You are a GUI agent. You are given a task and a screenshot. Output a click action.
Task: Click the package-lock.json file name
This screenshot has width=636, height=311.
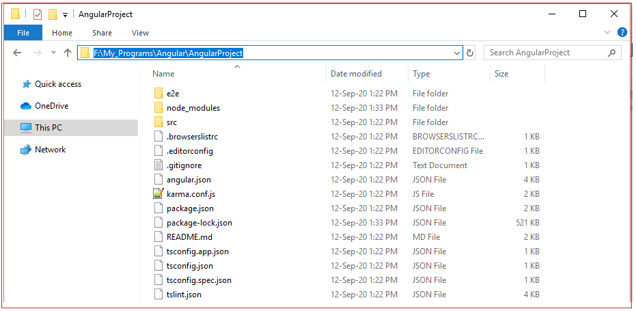(x=199, y=223)
